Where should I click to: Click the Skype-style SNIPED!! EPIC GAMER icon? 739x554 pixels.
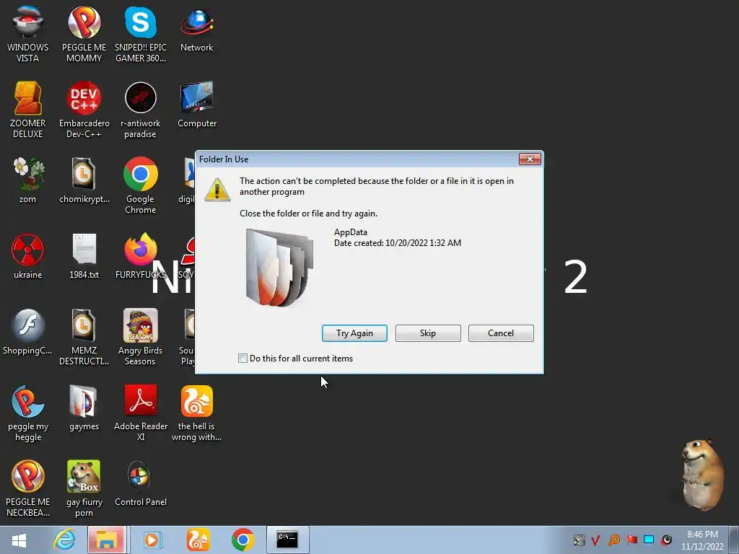[141, 34]
